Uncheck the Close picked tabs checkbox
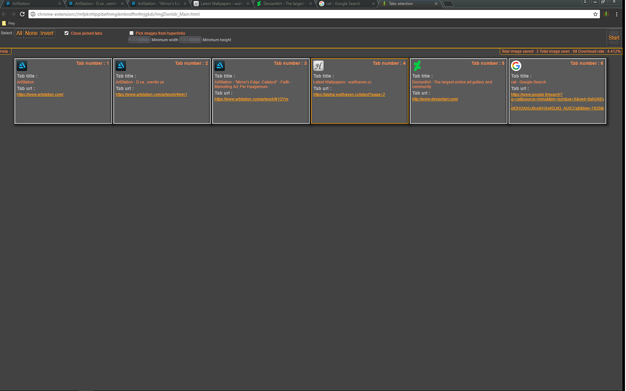The width and height of the screenshot is (626, 391). (67, 33)
